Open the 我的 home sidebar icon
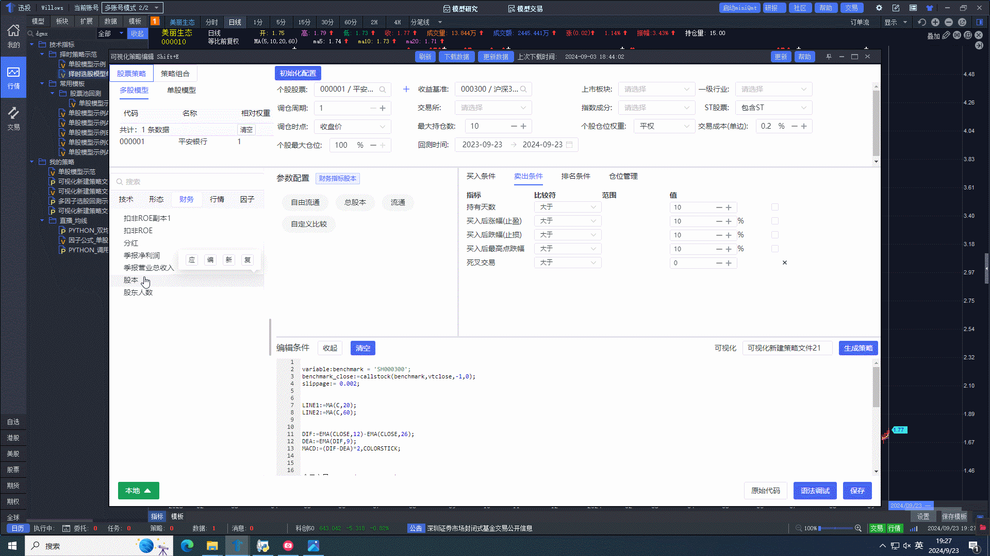 13,36
